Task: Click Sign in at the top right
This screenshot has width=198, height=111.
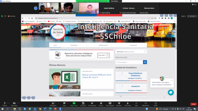Action: click(x=183, y=16)
